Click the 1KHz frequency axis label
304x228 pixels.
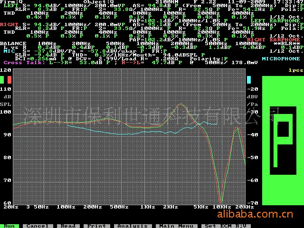click(x=147, y=208)
